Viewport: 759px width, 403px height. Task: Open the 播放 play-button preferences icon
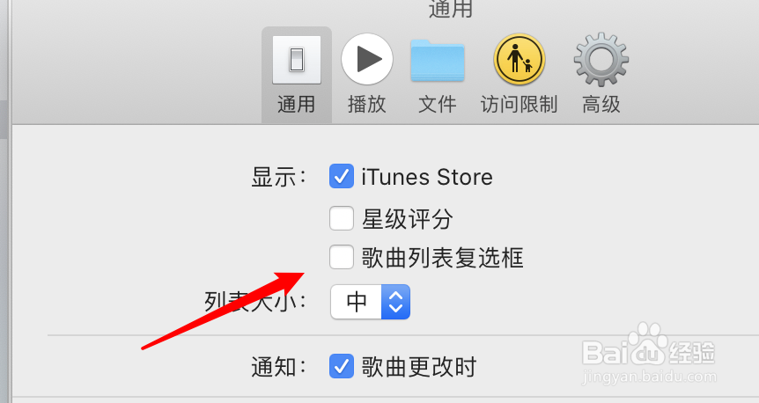[367, 59]
